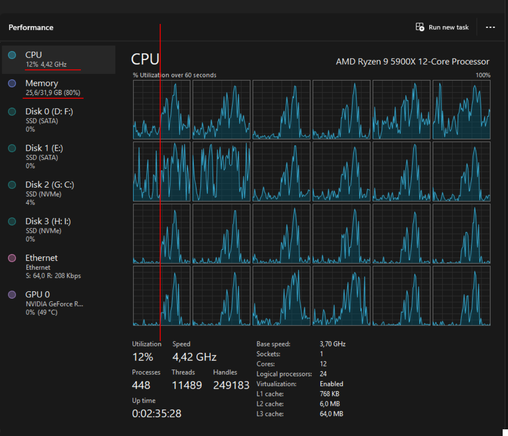Click the Run new task icon
Viewport: 508px width, 436px height.
(420, 27)
